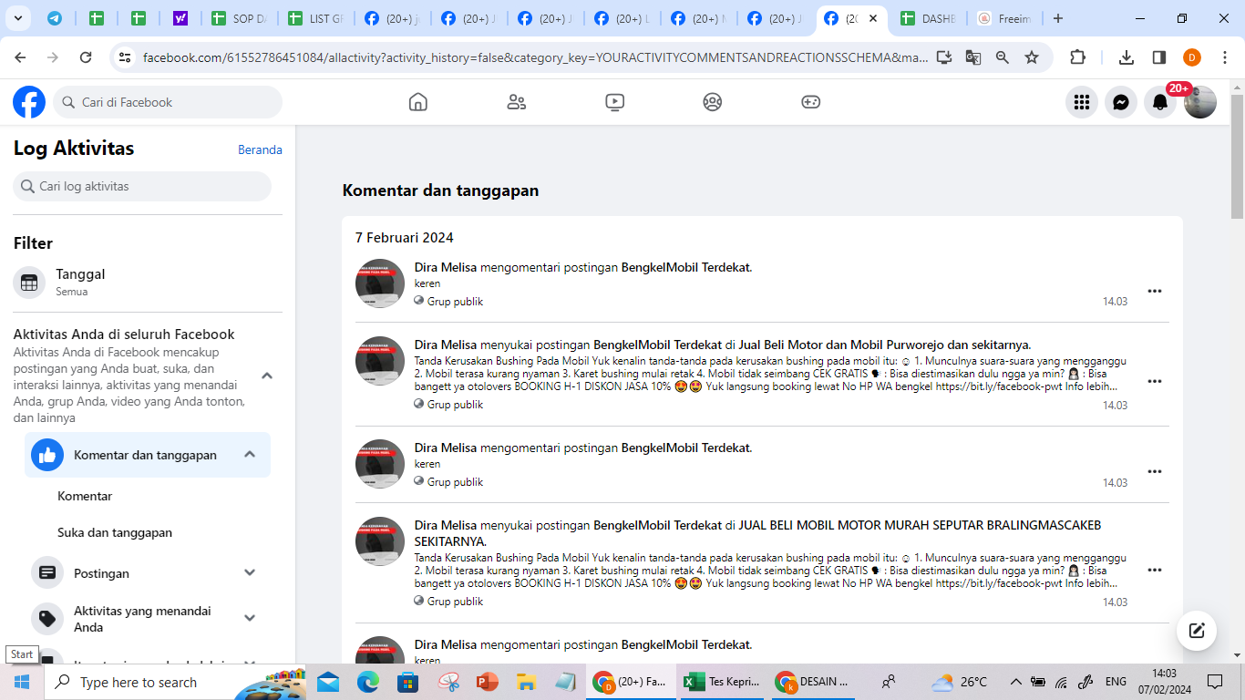Viewport: 1245px width, 700px height.
Task: Click the Tanggal calendar filter icon
Action: click(29, 283)
